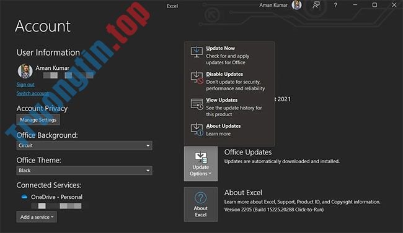The width and height of the screenshot is (403, 233).
Task: Click the OneDrive cloud icon
Action: coord(24,197)
